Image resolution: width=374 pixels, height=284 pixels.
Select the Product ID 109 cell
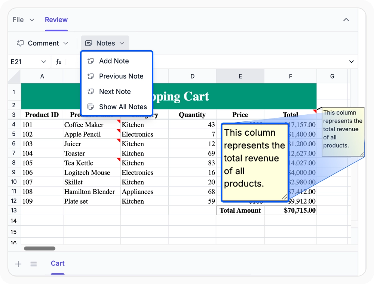coord(42,201)
